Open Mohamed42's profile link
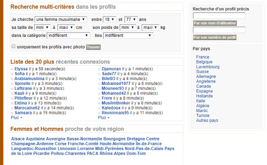This screenshot has height=165, width=267. (x=114, y=93)
